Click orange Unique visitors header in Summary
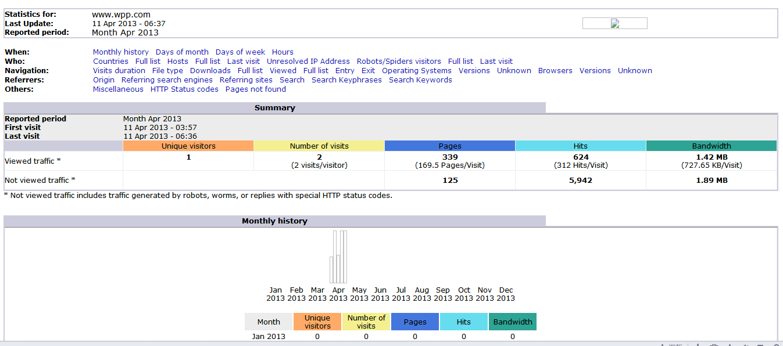Viewport: 783px width, 346px height. 188,146
